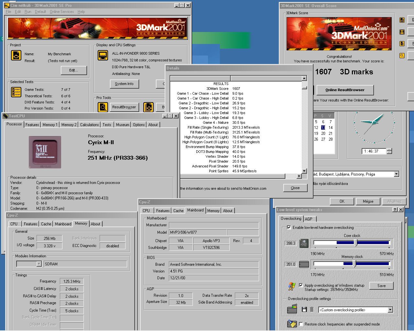Click the TestCPU title bar icon
The height and width of the screenshot is (331, 414).
(x=5, y=116)
